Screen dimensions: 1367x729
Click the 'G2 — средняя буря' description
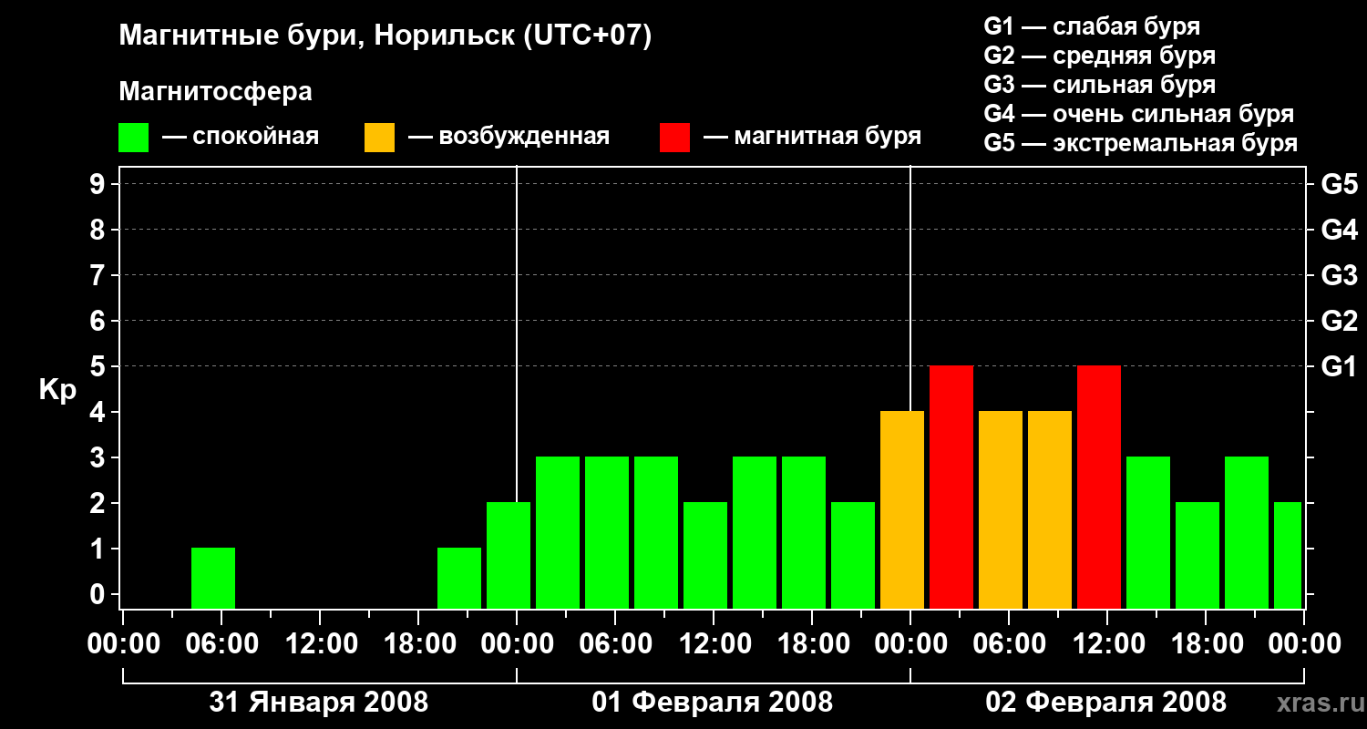click(1099, 56)
